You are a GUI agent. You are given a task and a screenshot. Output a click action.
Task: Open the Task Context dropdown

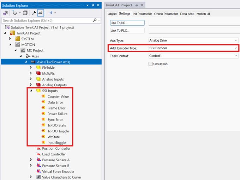[193, 56]
